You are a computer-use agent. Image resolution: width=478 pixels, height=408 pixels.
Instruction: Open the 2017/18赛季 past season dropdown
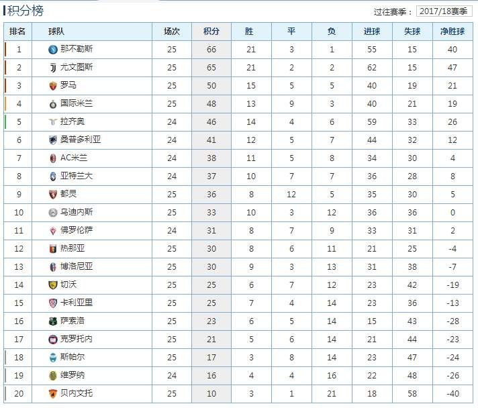pyautogui.click(x=444, y=11)
